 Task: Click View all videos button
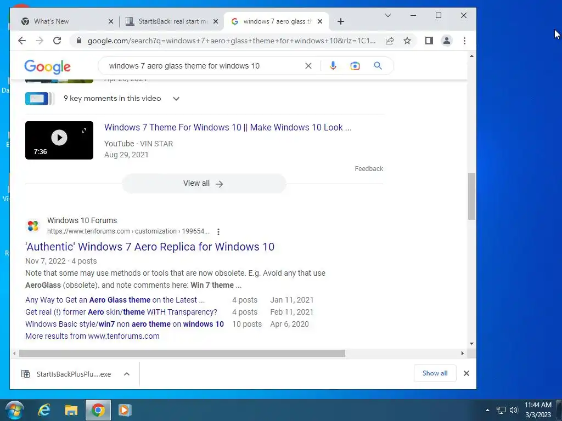point(204,184)
